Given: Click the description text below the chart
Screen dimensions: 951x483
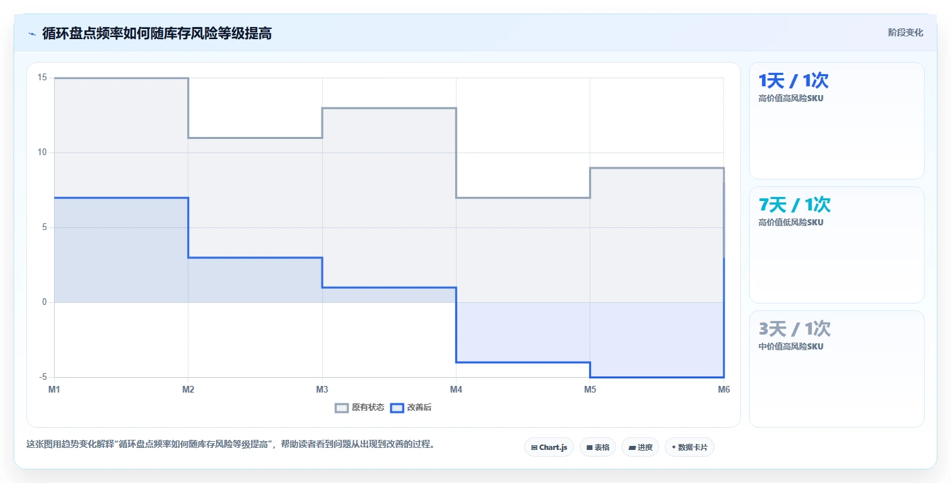Looking at the screenshot, I should pos(232,444).
